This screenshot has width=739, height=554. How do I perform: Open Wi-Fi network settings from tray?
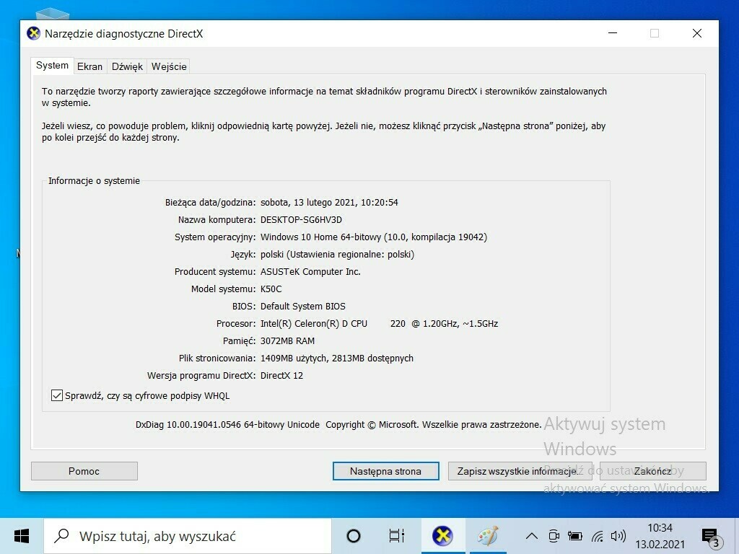pyautogui.click(x=597, y=536)
